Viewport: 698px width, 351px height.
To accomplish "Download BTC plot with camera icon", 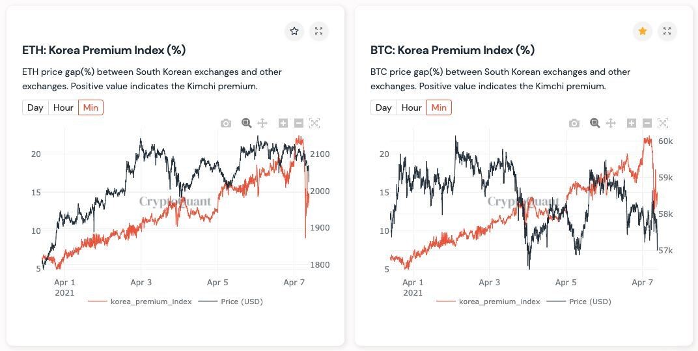I will click(x=574, y=123).
